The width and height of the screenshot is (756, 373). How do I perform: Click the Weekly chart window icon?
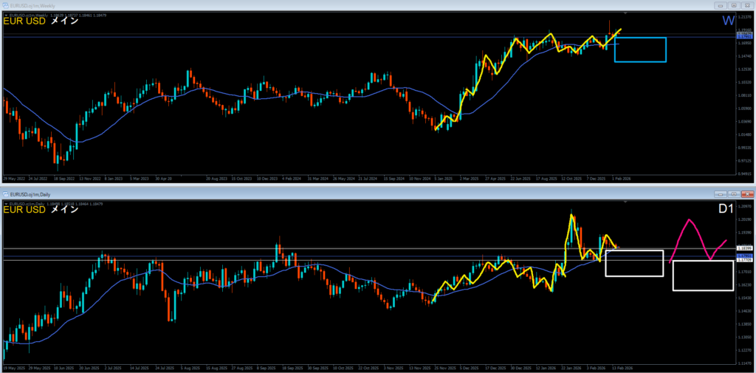click(x=5, y=4)
